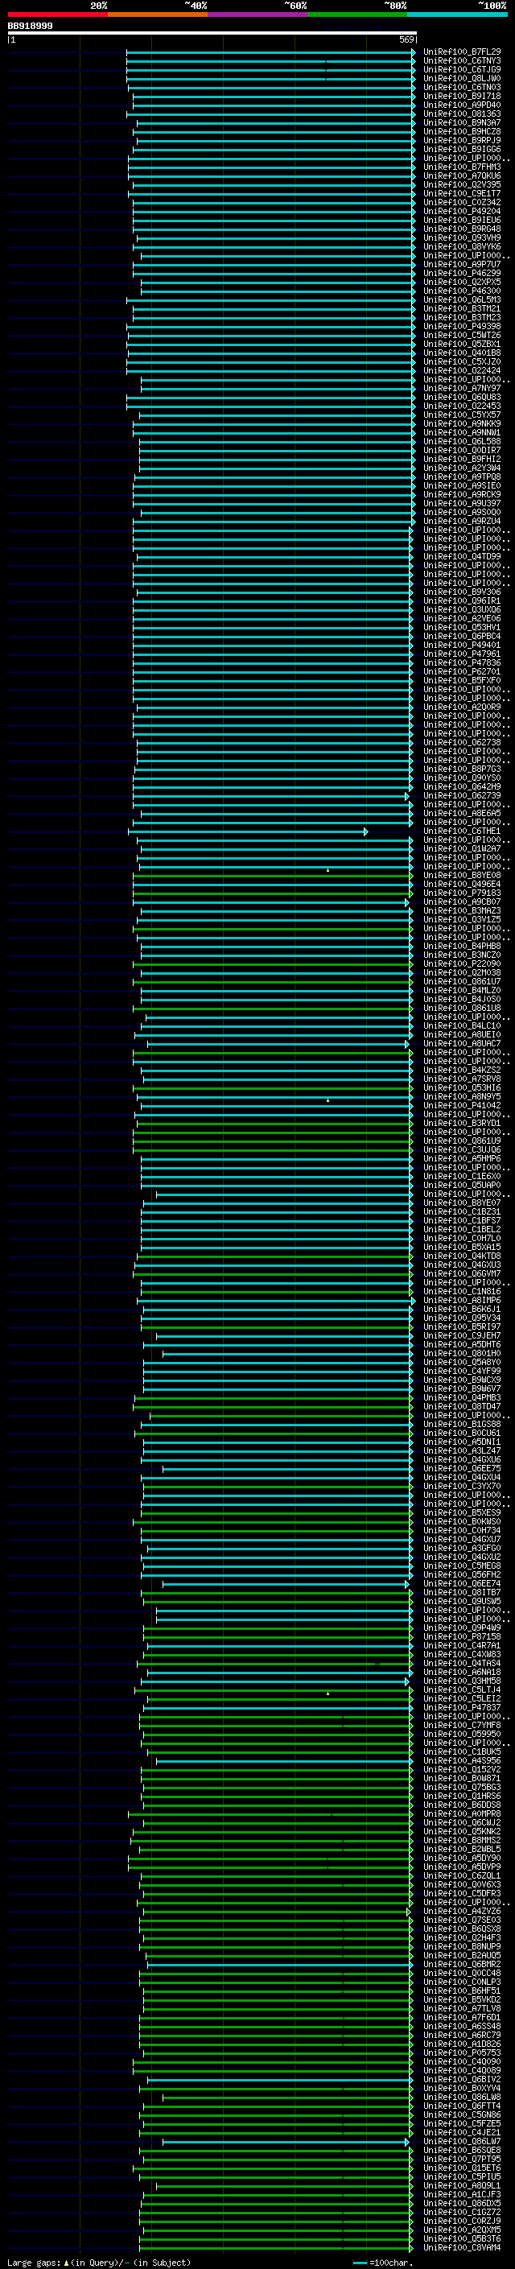Open the UniRef100_B7FL29 hit

coord(462,52)
